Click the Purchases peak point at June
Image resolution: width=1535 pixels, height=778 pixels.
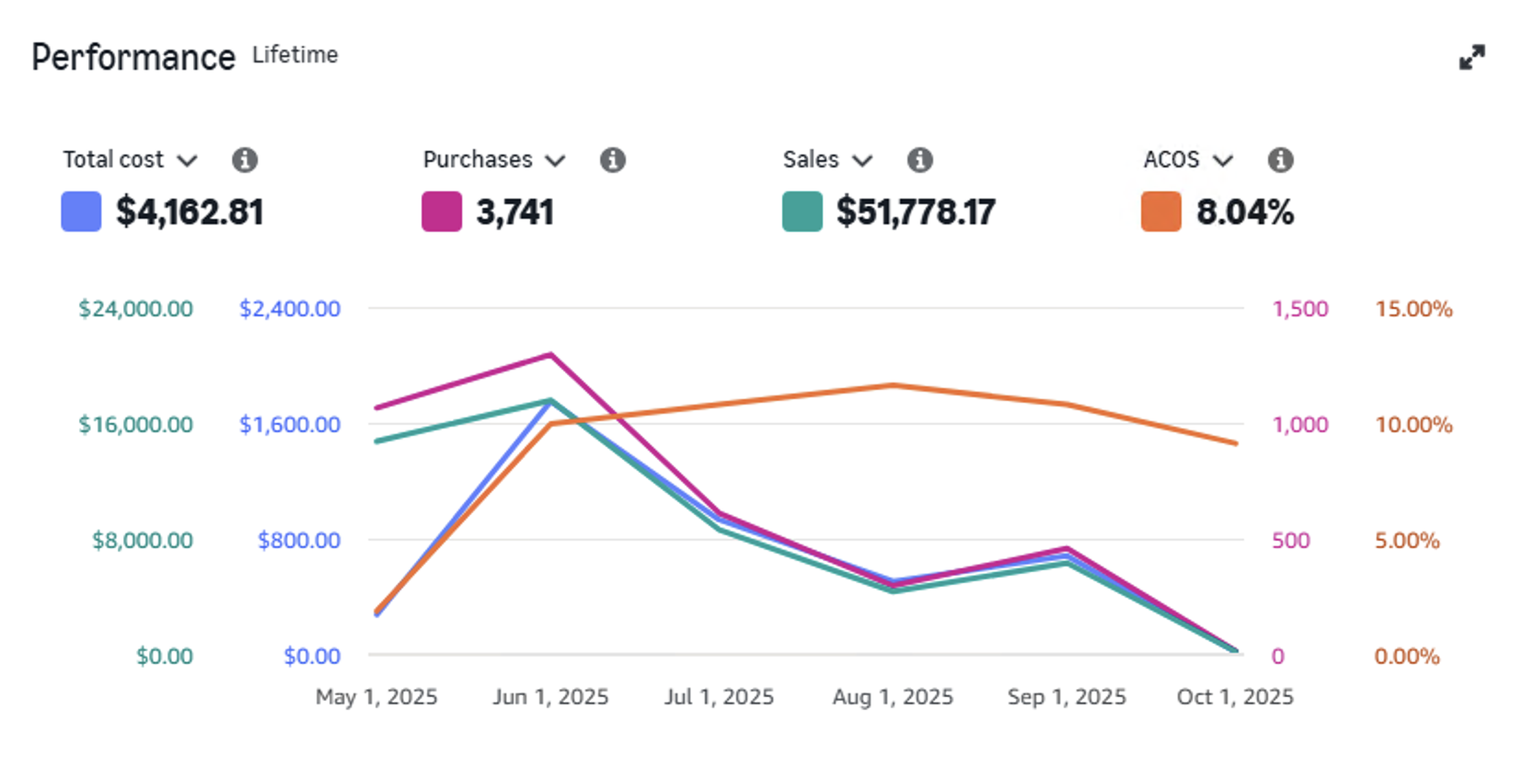coord(550,354)
